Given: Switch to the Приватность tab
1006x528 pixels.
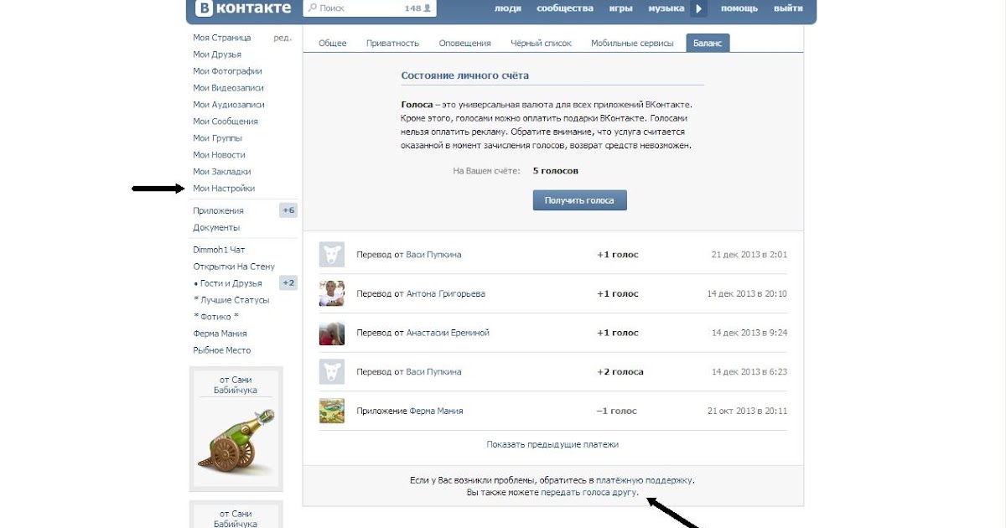Looking at the screenshot, I should (392, 44).
